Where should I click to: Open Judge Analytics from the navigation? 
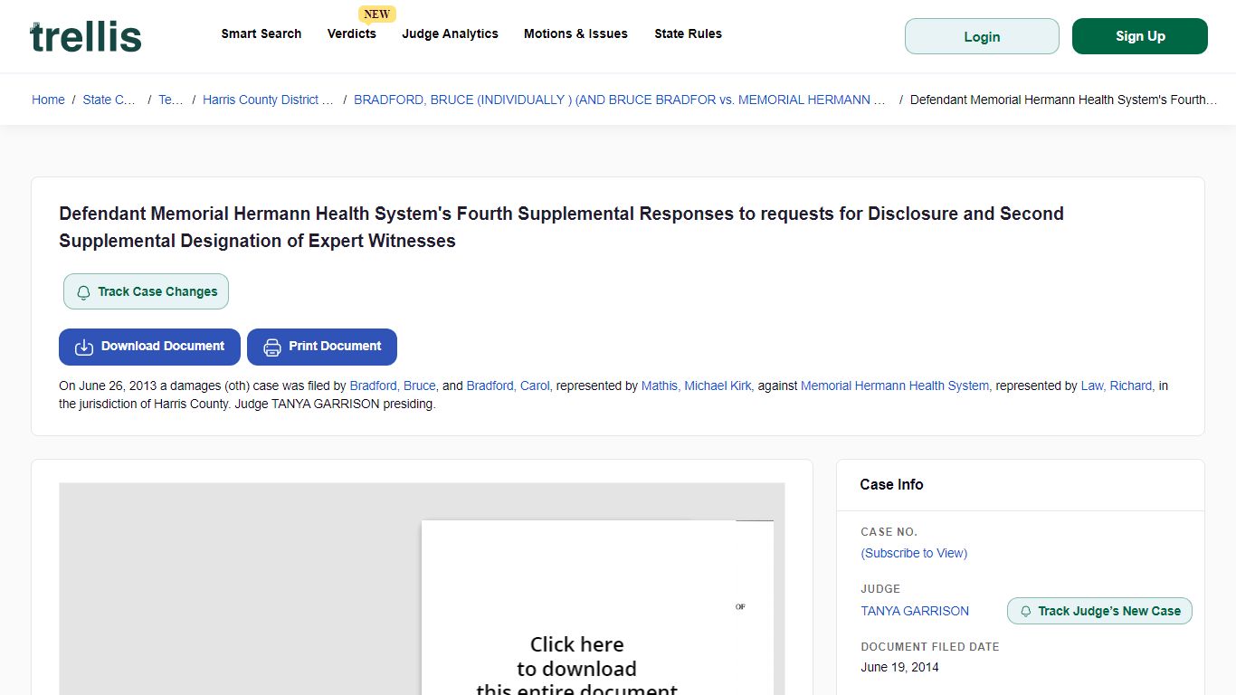coord(450,33)
